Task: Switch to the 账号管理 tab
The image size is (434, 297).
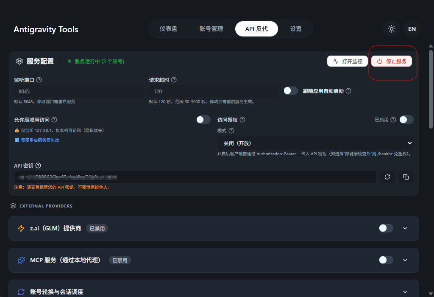Action: click(x=211, y=29)
